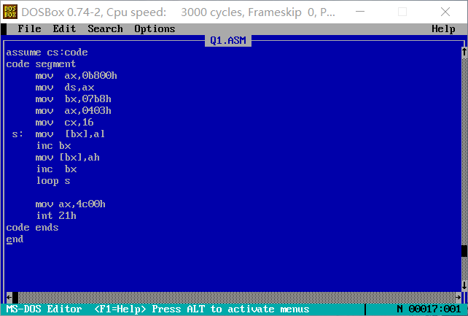Open the Edit menu
Screen dimensions: 468x316
(x=64, y=28)
